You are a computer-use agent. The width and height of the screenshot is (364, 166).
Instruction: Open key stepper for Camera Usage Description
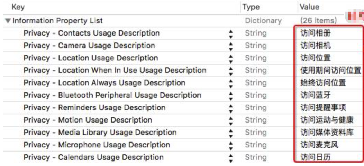[x=231, y=46]
